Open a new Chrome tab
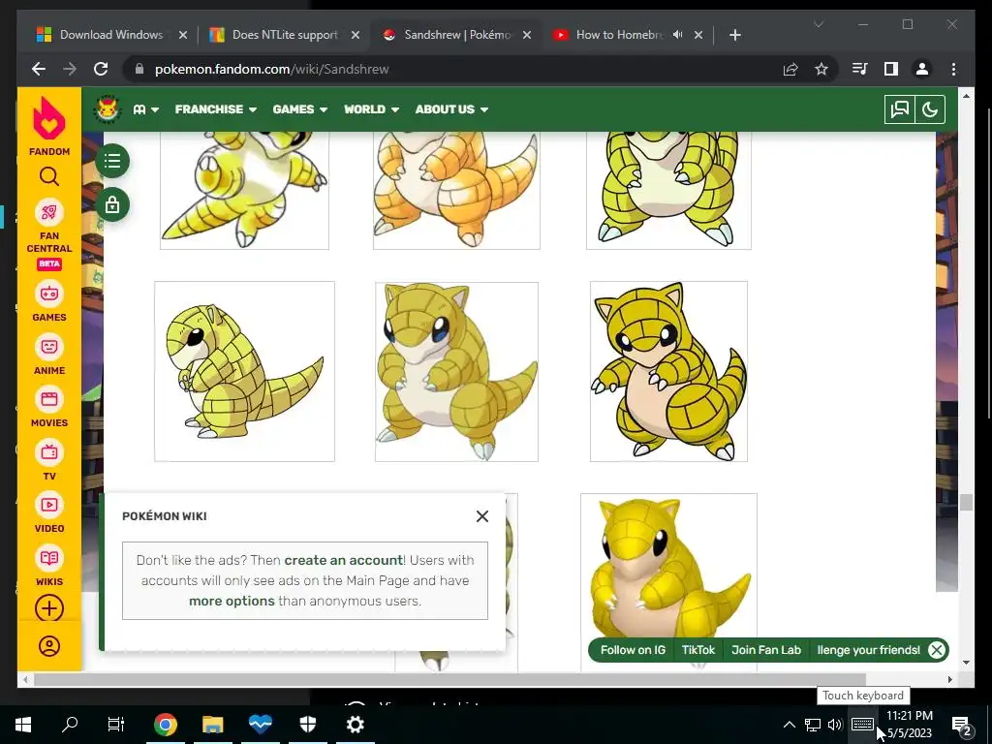Screen dimensions: 992x744 [x=734, y=35]
